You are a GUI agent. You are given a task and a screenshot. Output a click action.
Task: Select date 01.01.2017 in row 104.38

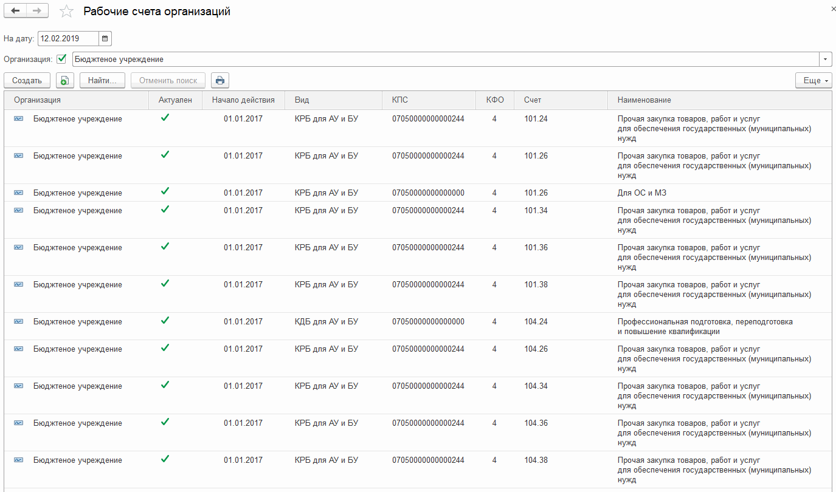[243, 460]
